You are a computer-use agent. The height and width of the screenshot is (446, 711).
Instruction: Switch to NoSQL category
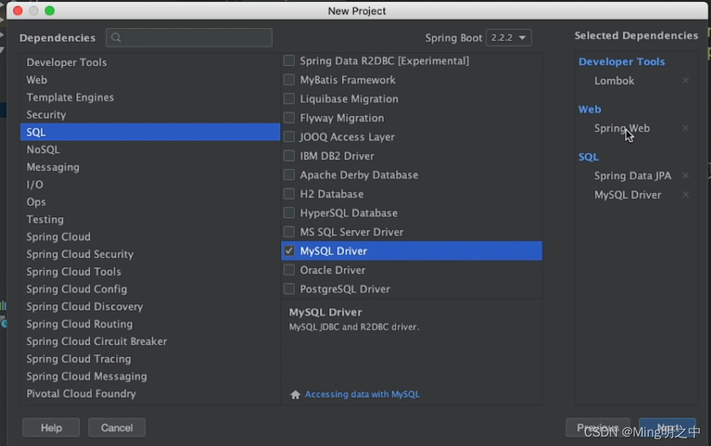(x=150, y=150)
